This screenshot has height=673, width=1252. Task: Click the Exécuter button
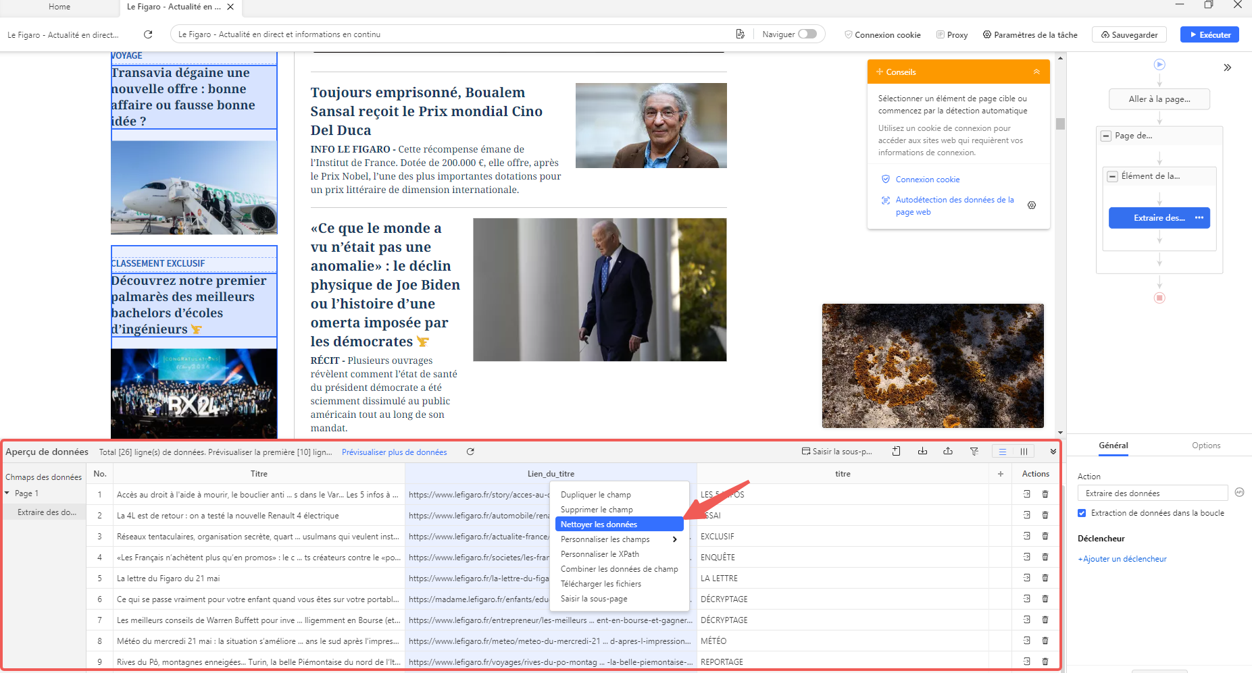[x=1209, y=34]
